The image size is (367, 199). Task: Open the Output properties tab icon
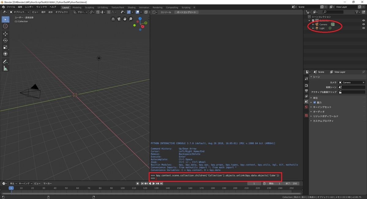(306, 91)
